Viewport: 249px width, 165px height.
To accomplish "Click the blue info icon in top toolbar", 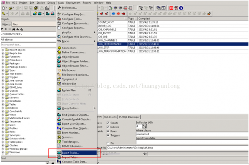I will pos(181,8).
